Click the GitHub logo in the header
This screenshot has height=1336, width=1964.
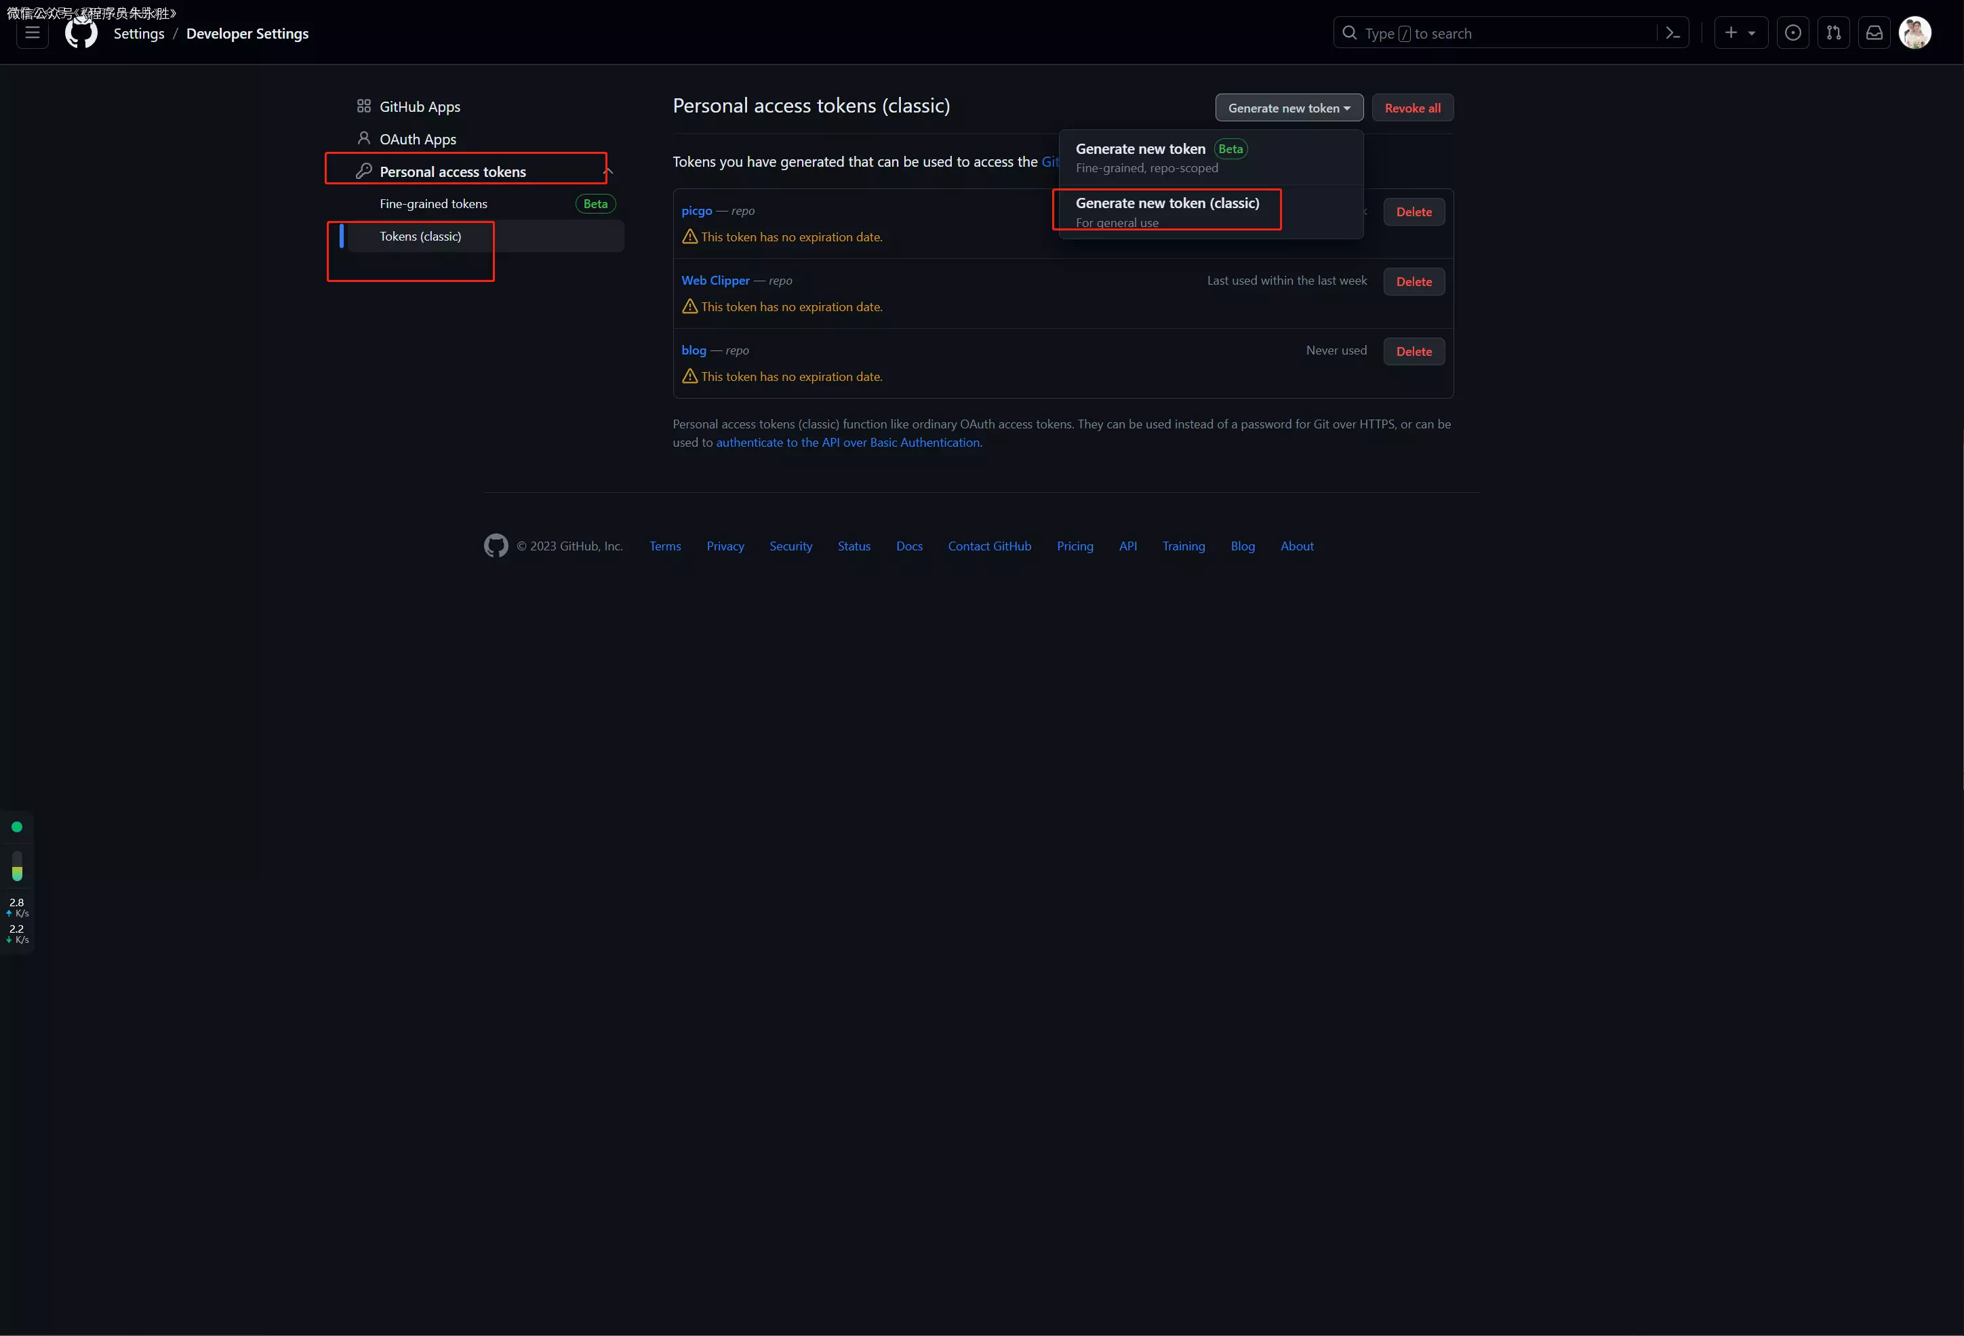(x=81, y=33)
